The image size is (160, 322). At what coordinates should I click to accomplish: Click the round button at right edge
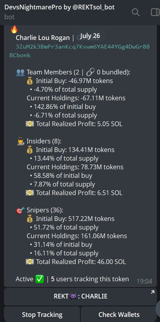point(158,308)
